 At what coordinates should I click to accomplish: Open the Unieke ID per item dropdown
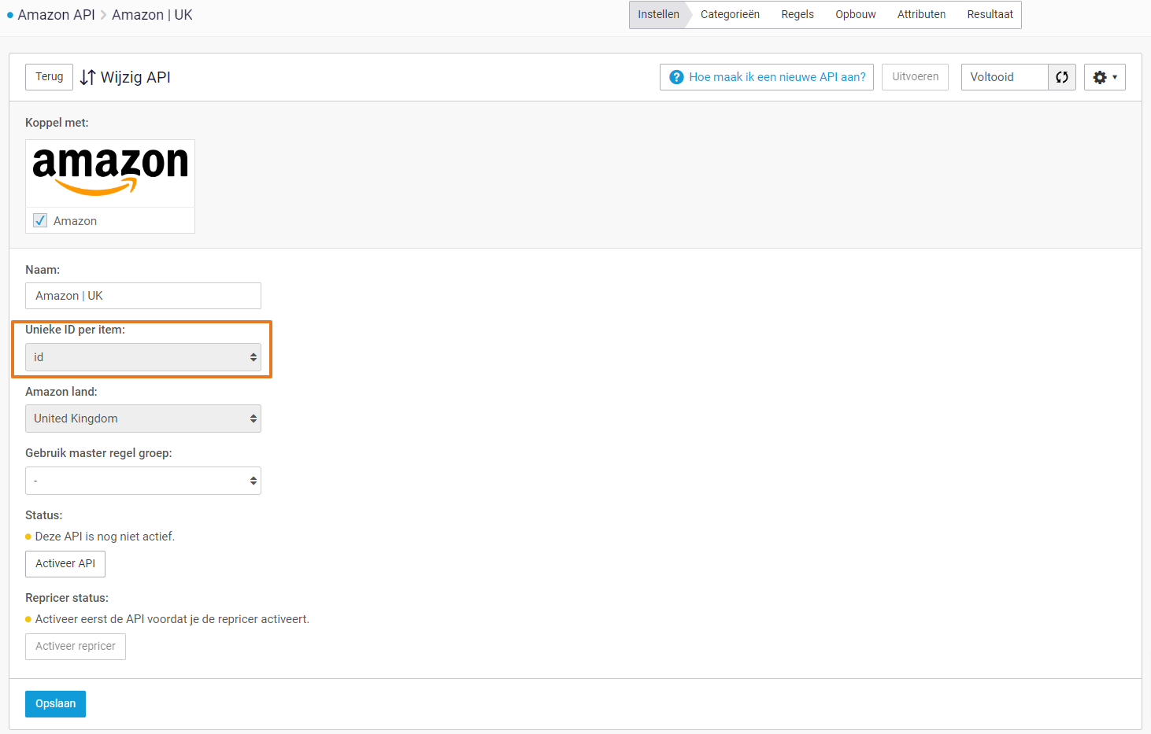[143, 357]
